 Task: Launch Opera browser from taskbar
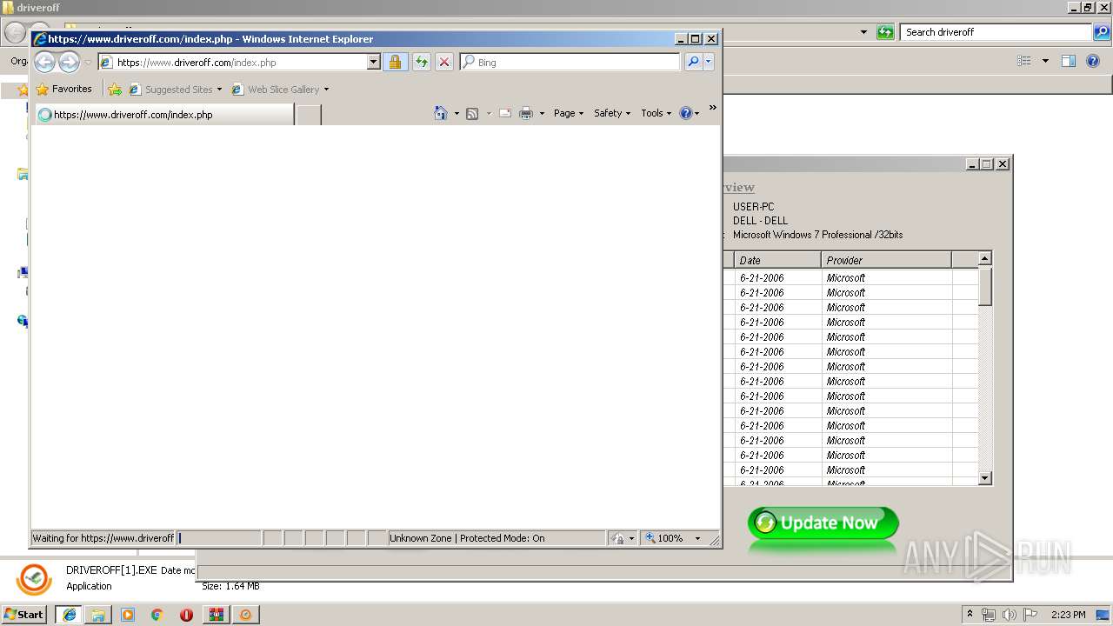[x=187, y=614]
